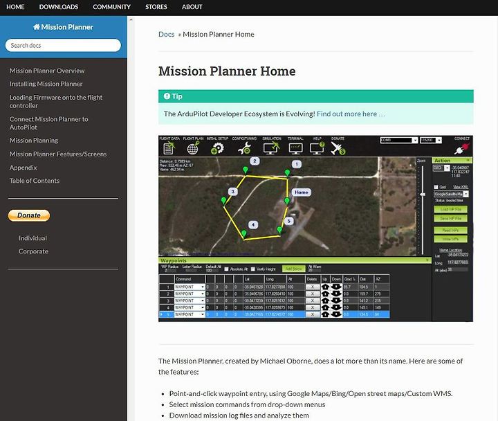Select the Simulation monitor icon

coord(271,148)
